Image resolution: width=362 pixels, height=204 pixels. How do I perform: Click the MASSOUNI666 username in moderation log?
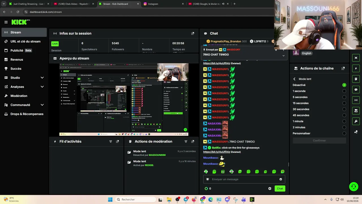coord(157,155)
